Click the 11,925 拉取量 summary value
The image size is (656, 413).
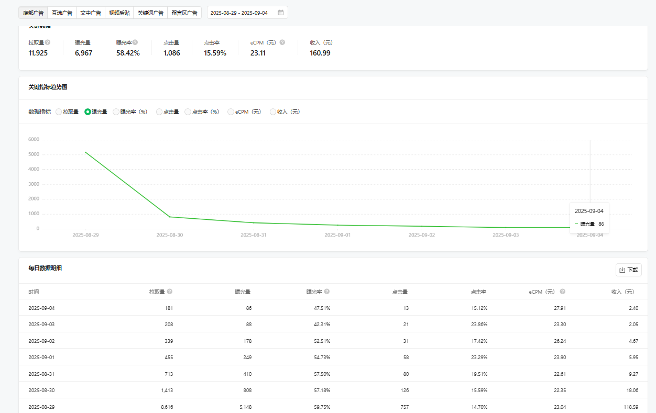point(38,53)
